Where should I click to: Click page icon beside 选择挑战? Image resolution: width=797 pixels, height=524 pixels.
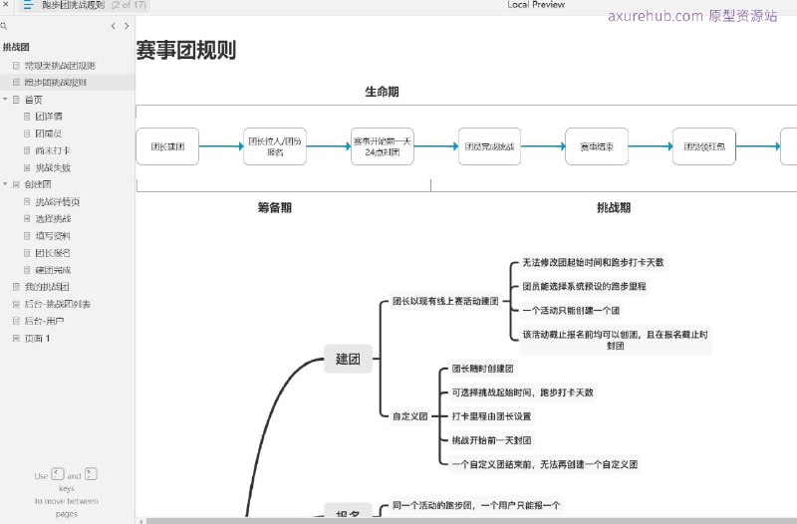27,218
